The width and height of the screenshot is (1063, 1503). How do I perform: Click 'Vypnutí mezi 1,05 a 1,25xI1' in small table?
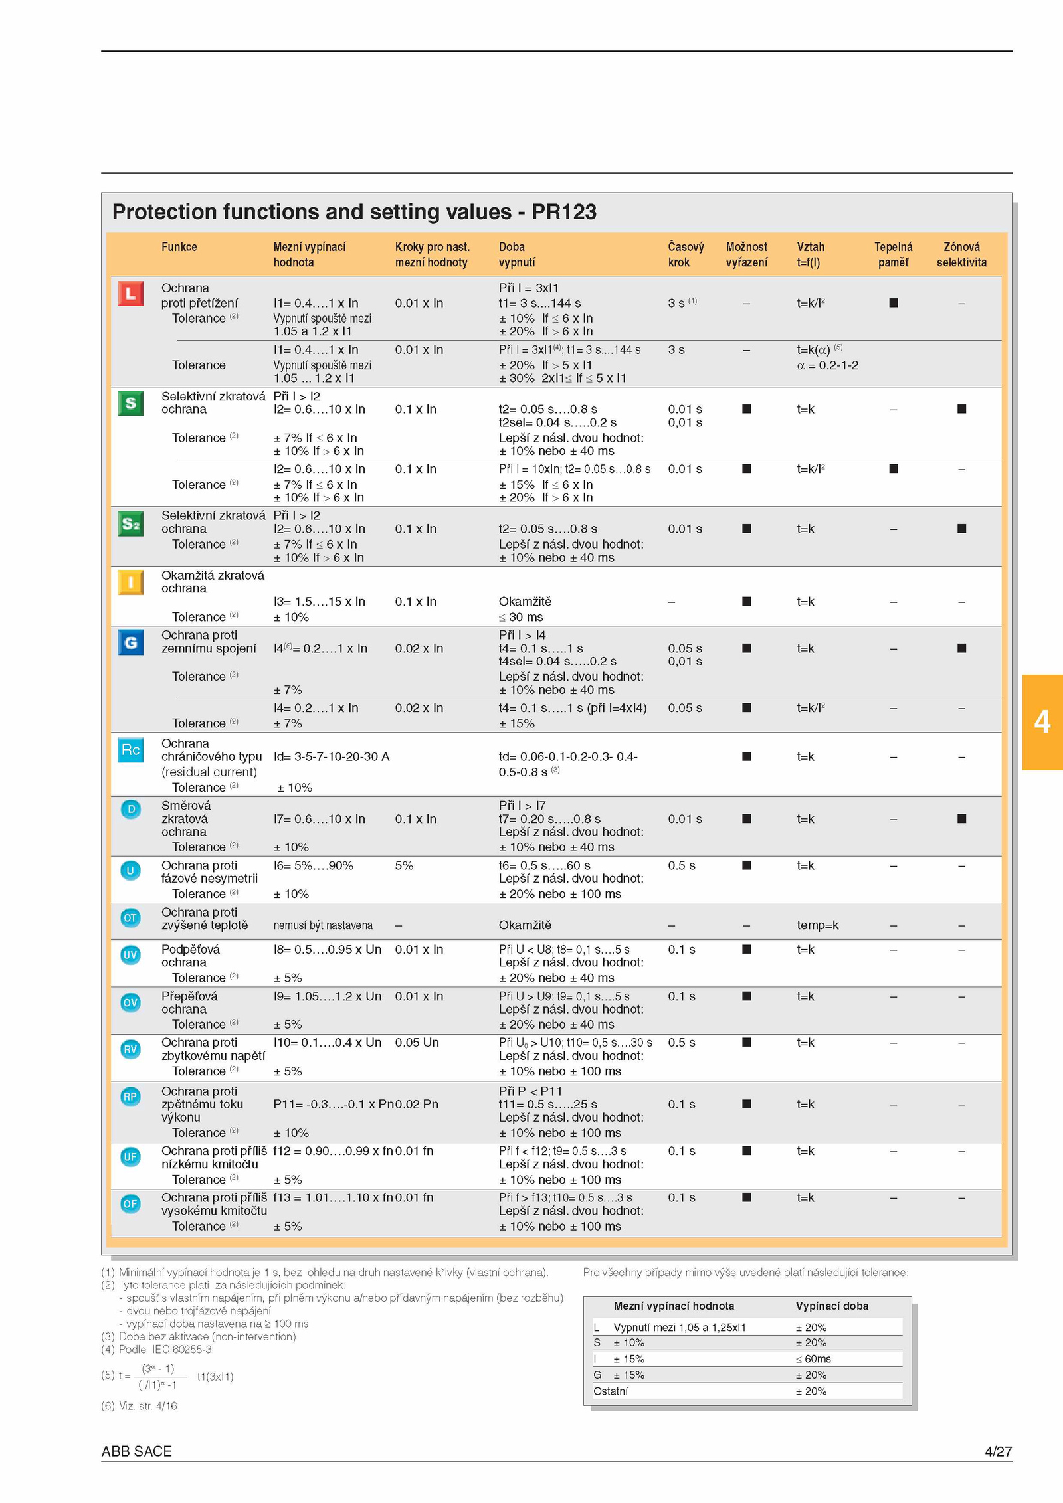tap(680, 1327)
